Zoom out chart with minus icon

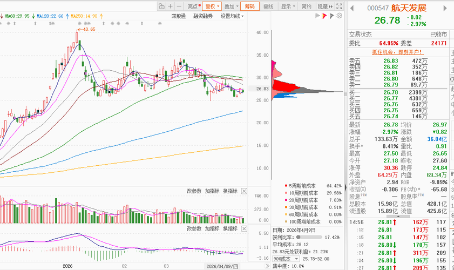tap(179, 6)
